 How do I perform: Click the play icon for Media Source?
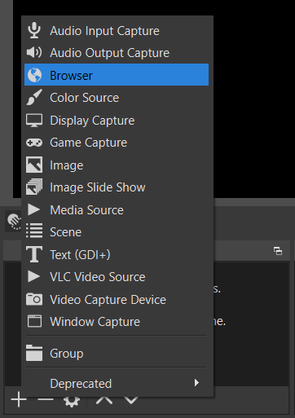pyautogui.click(x=33, y=209)
